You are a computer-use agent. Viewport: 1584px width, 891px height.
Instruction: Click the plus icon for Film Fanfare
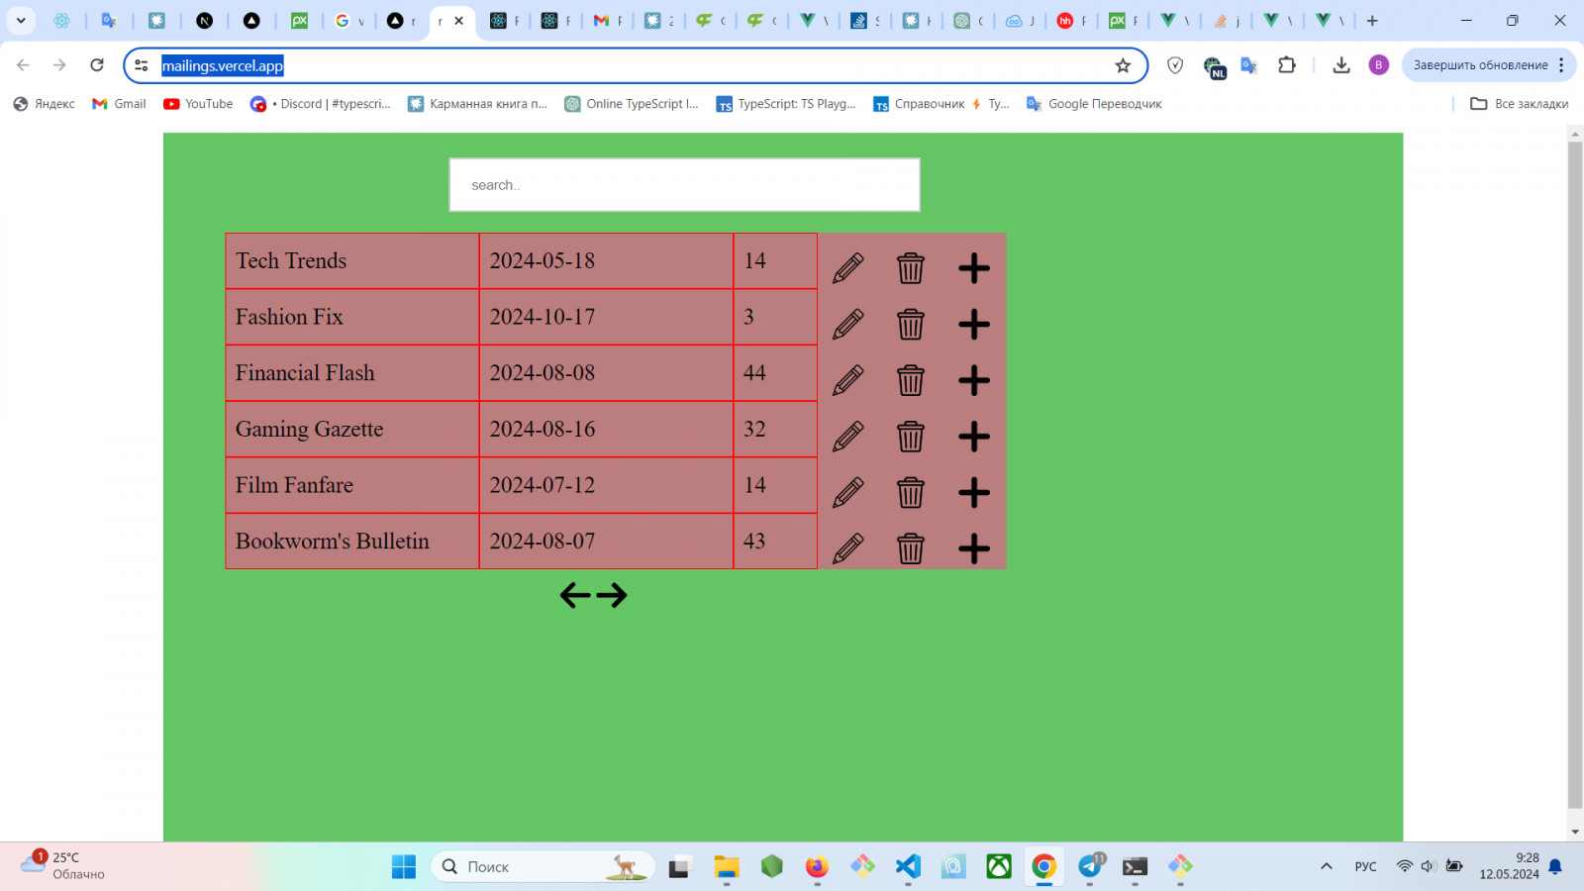point(974,492)
